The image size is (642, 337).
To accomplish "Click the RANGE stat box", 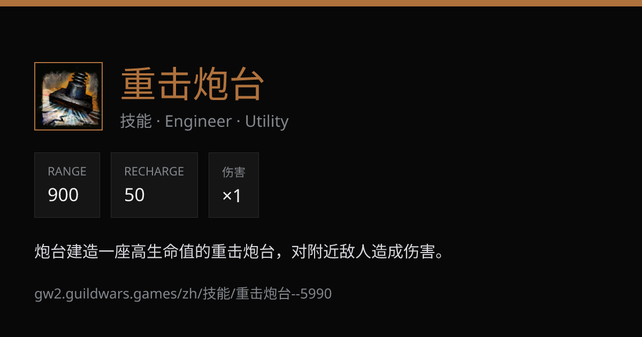I will [x=67, y=185].
